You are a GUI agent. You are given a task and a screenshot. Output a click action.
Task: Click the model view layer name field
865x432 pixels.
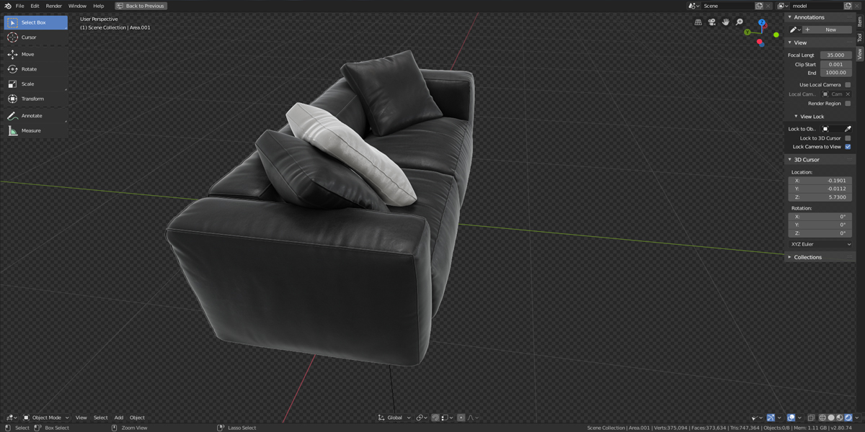[x=815, y=6]
